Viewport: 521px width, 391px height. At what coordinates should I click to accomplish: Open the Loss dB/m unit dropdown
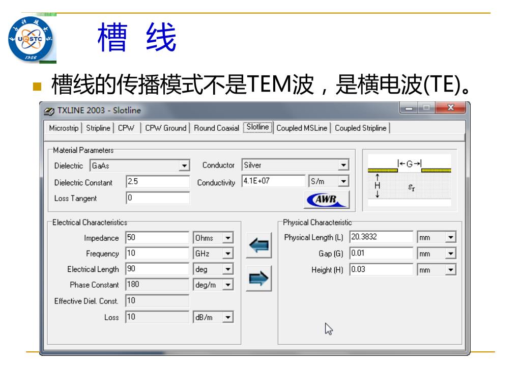[x=227, y=318]
